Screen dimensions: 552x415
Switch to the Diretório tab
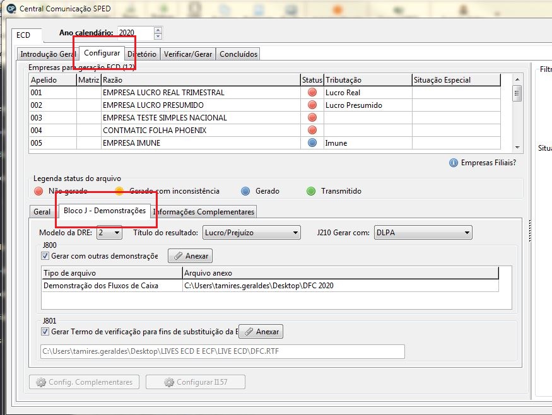click(x=143, y=54)
